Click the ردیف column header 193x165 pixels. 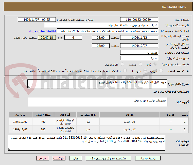pos(185,115)
